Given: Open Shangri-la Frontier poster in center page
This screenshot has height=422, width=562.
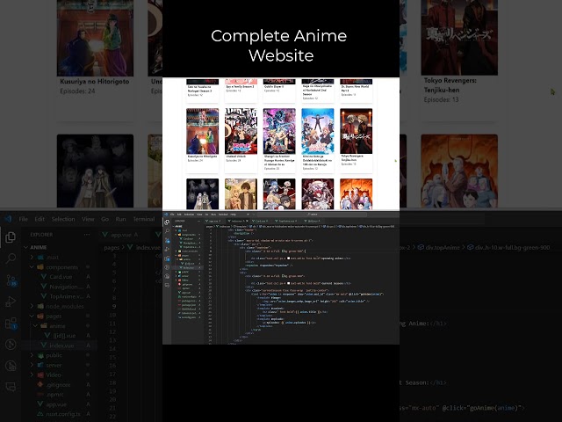Looking at the screenshot, I should pos(279,131).
